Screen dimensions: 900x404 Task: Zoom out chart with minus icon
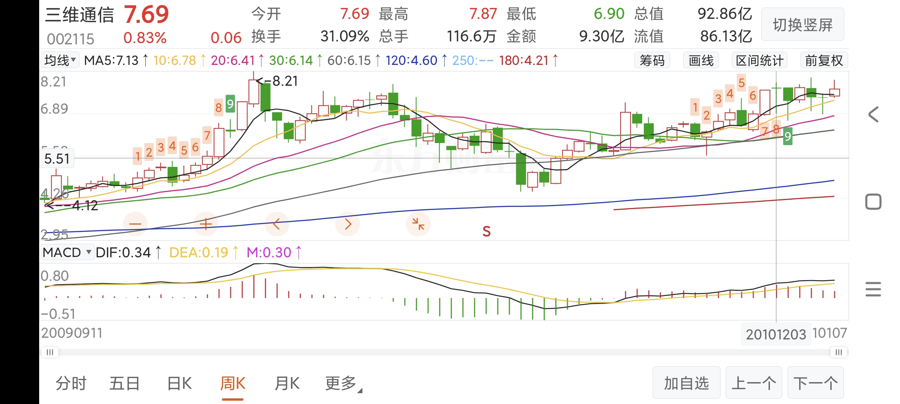pos(135,224)
